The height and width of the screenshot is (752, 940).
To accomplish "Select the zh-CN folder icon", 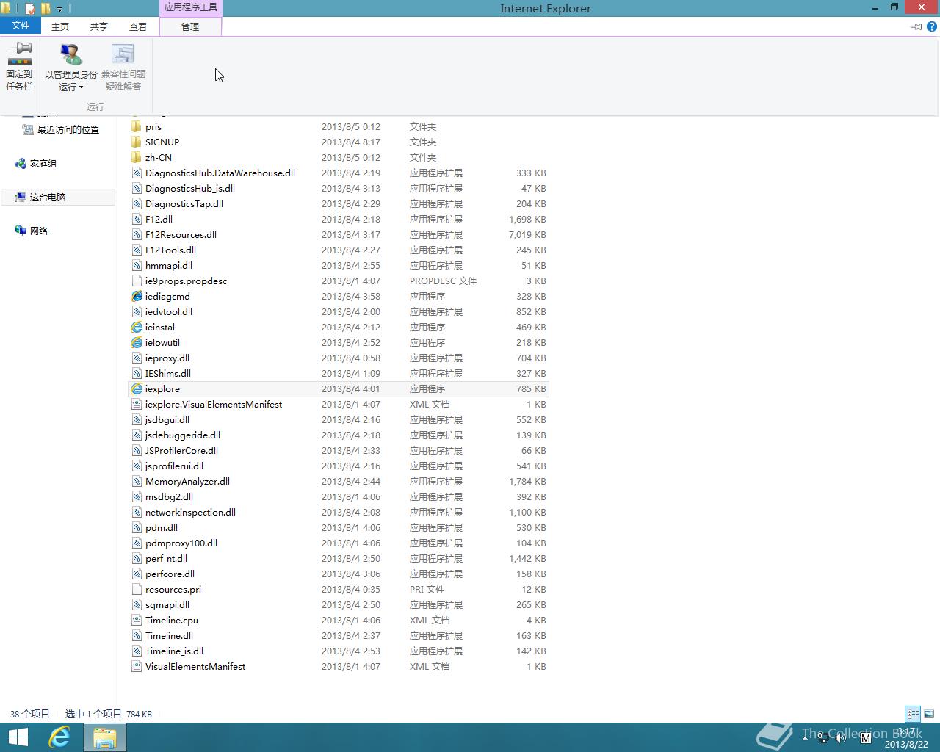I will coord(137,157).
